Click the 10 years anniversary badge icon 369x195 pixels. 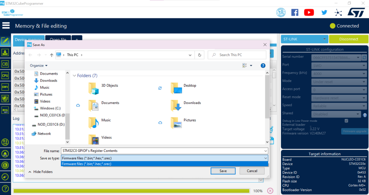point(281,13)
